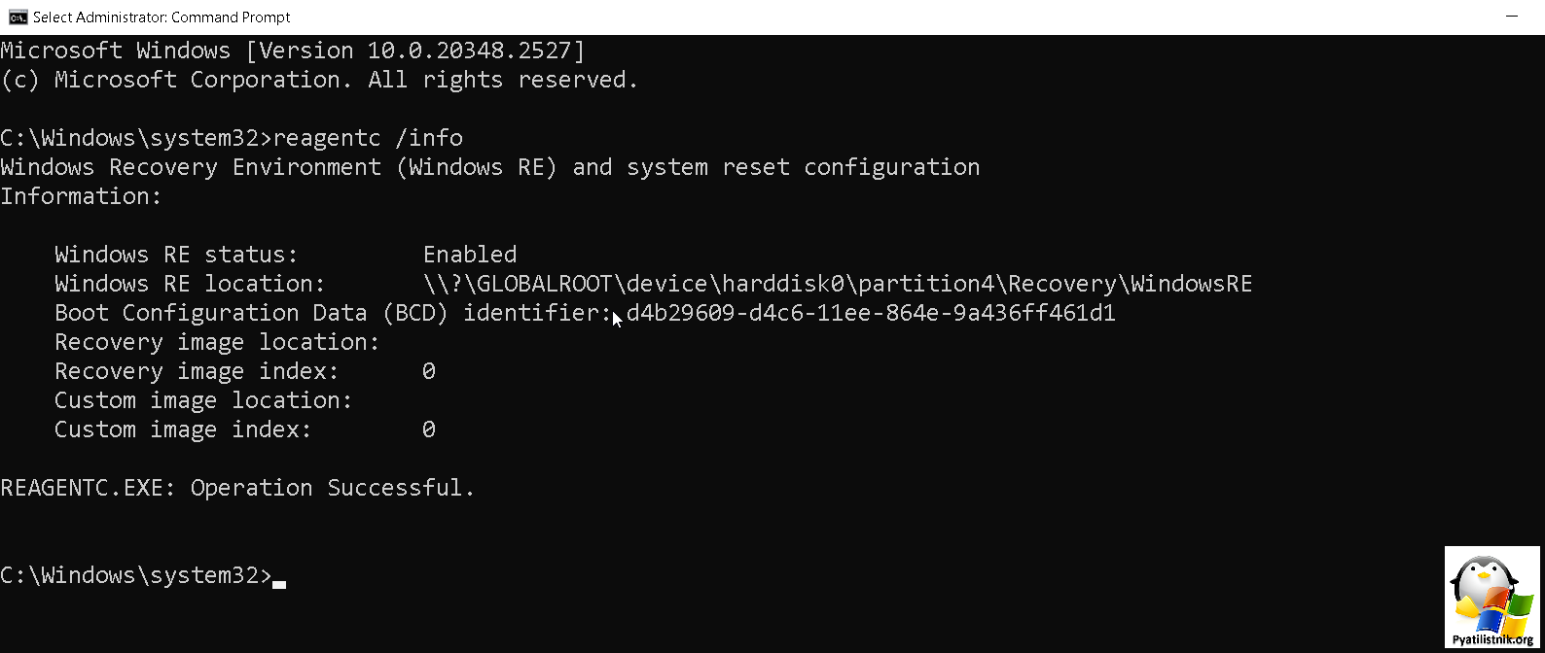Click the 'Information:' heading line
Image resolution: width=1545 pixels, height=653 pixels.
[x=81, y=196]
